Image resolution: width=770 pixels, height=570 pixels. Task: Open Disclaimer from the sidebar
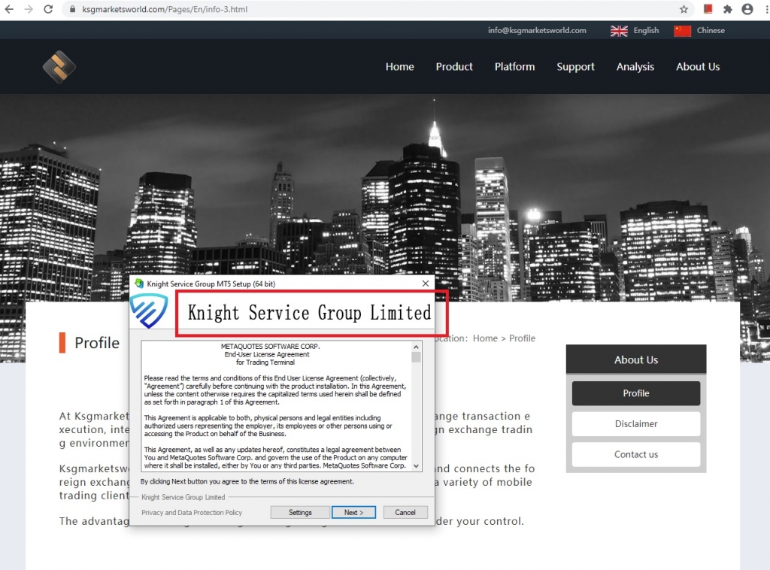[636, 423]
